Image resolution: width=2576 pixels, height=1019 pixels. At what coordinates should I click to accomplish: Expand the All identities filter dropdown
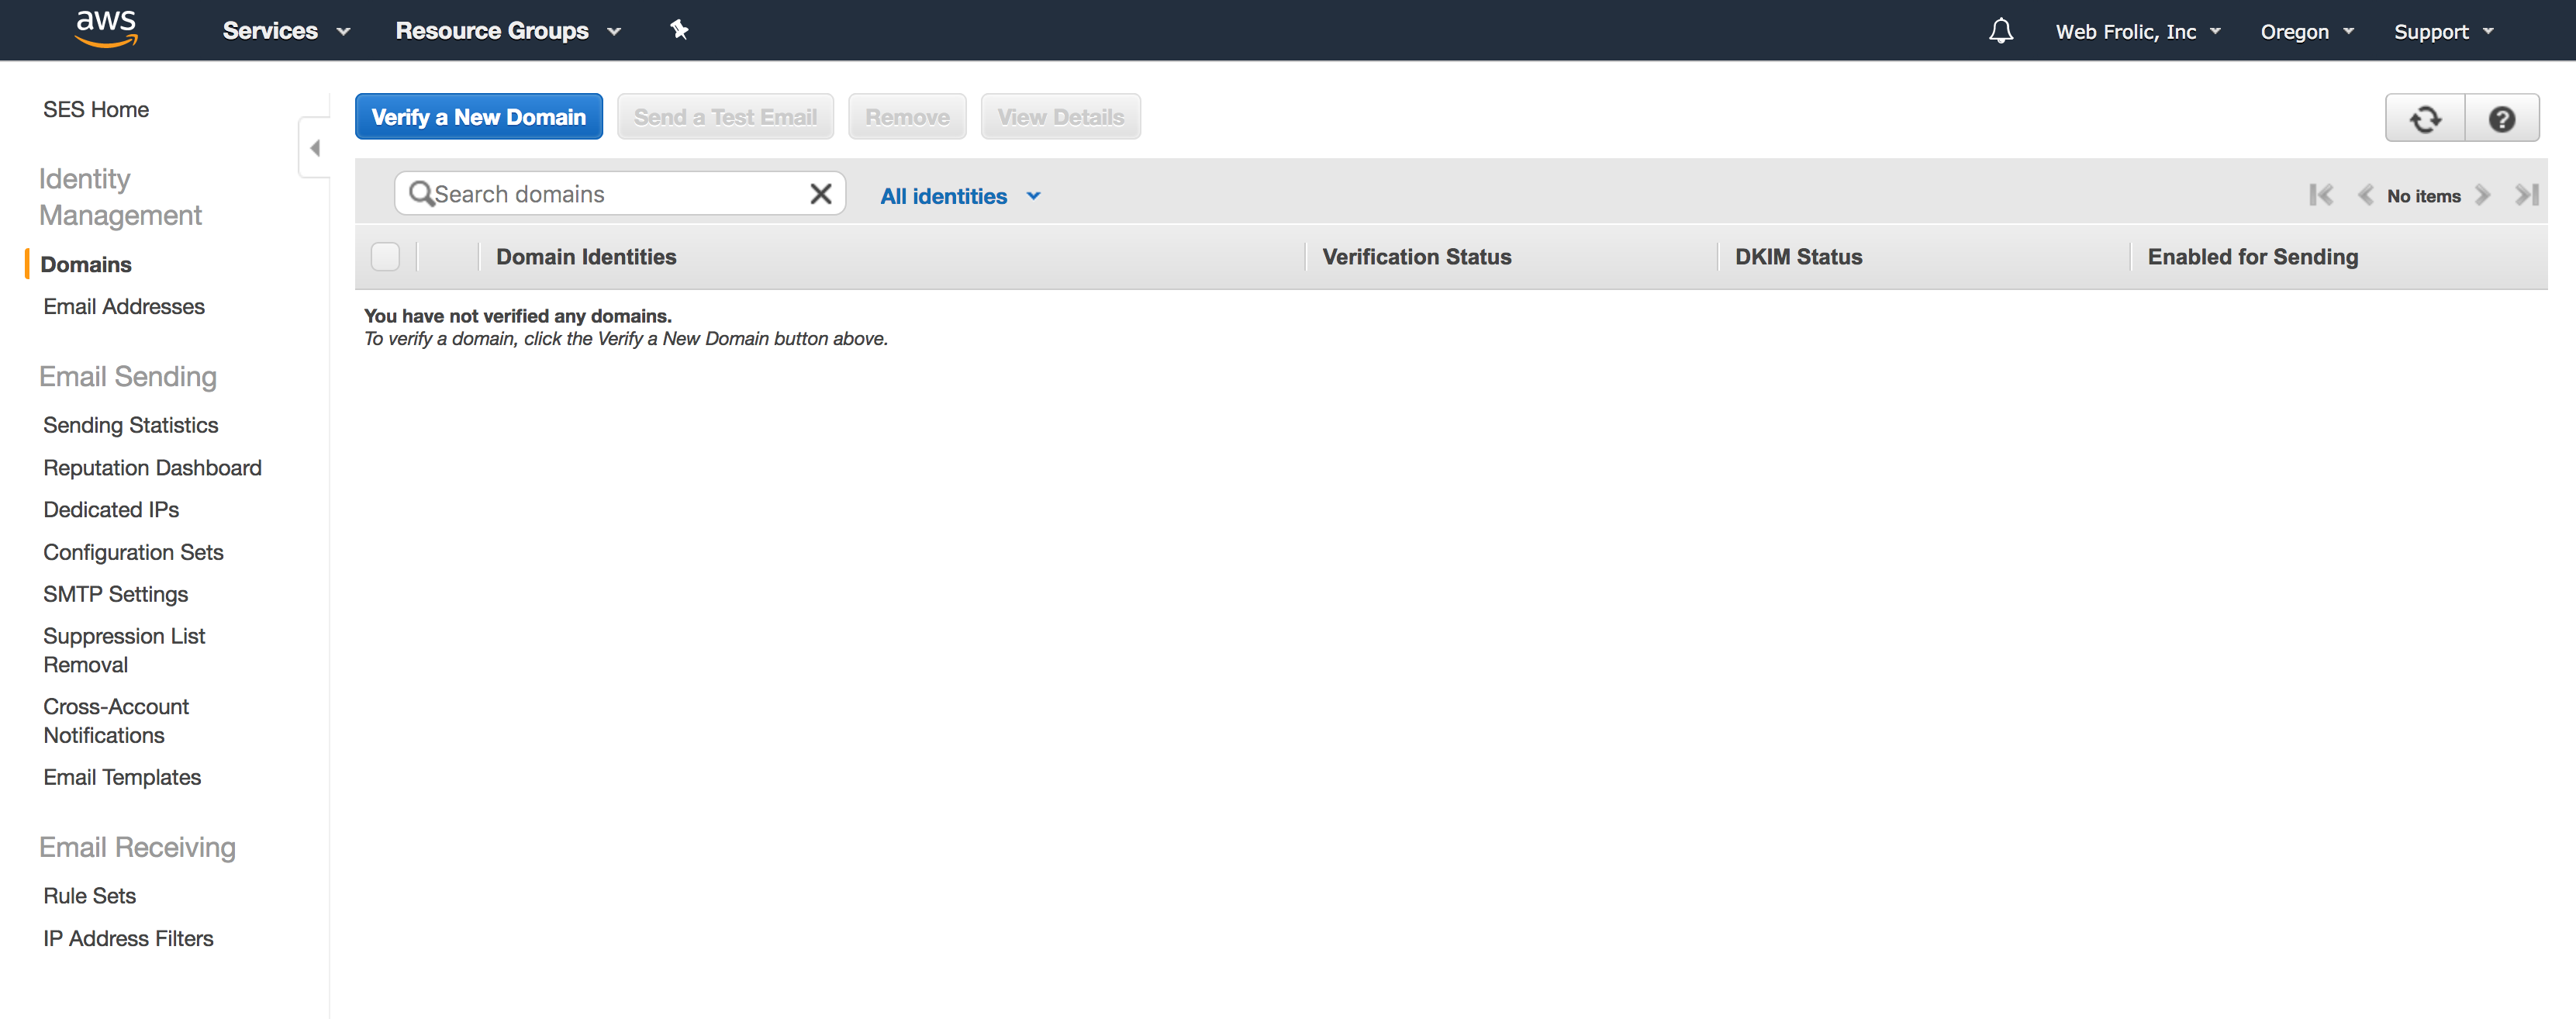pyautogui.click(x=959, y=196)
